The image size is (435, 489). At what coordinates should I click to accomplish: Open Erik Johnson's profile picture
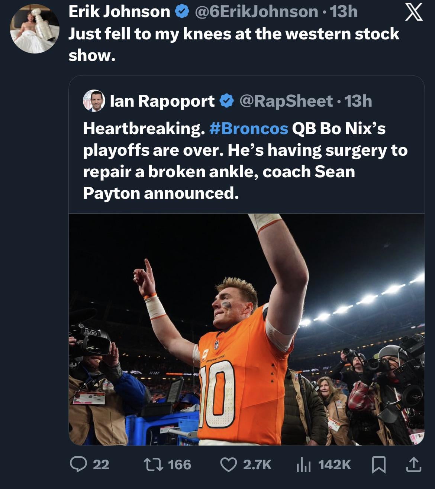tap(35, 29)
